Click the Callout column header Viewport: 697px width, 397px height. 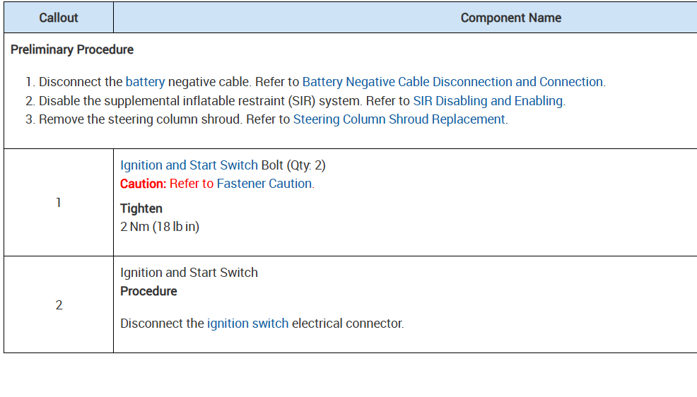(x=59, y=18)
